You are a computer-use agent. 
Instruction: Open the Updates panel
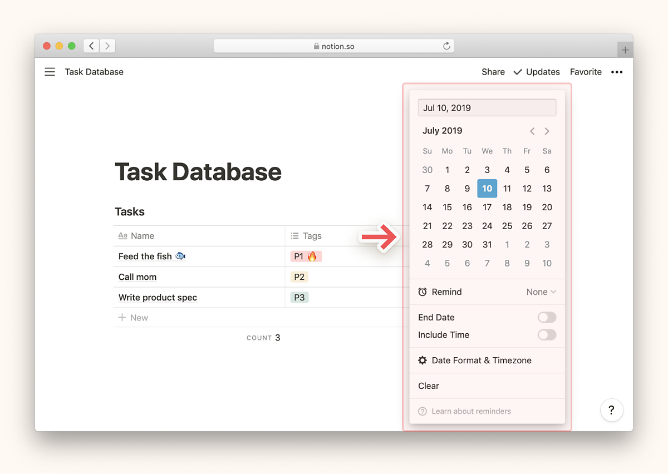click(537, 72)
